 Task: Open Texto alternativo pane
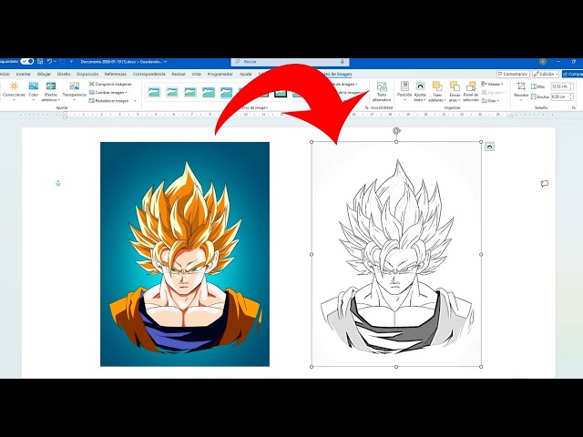(382, 92)
